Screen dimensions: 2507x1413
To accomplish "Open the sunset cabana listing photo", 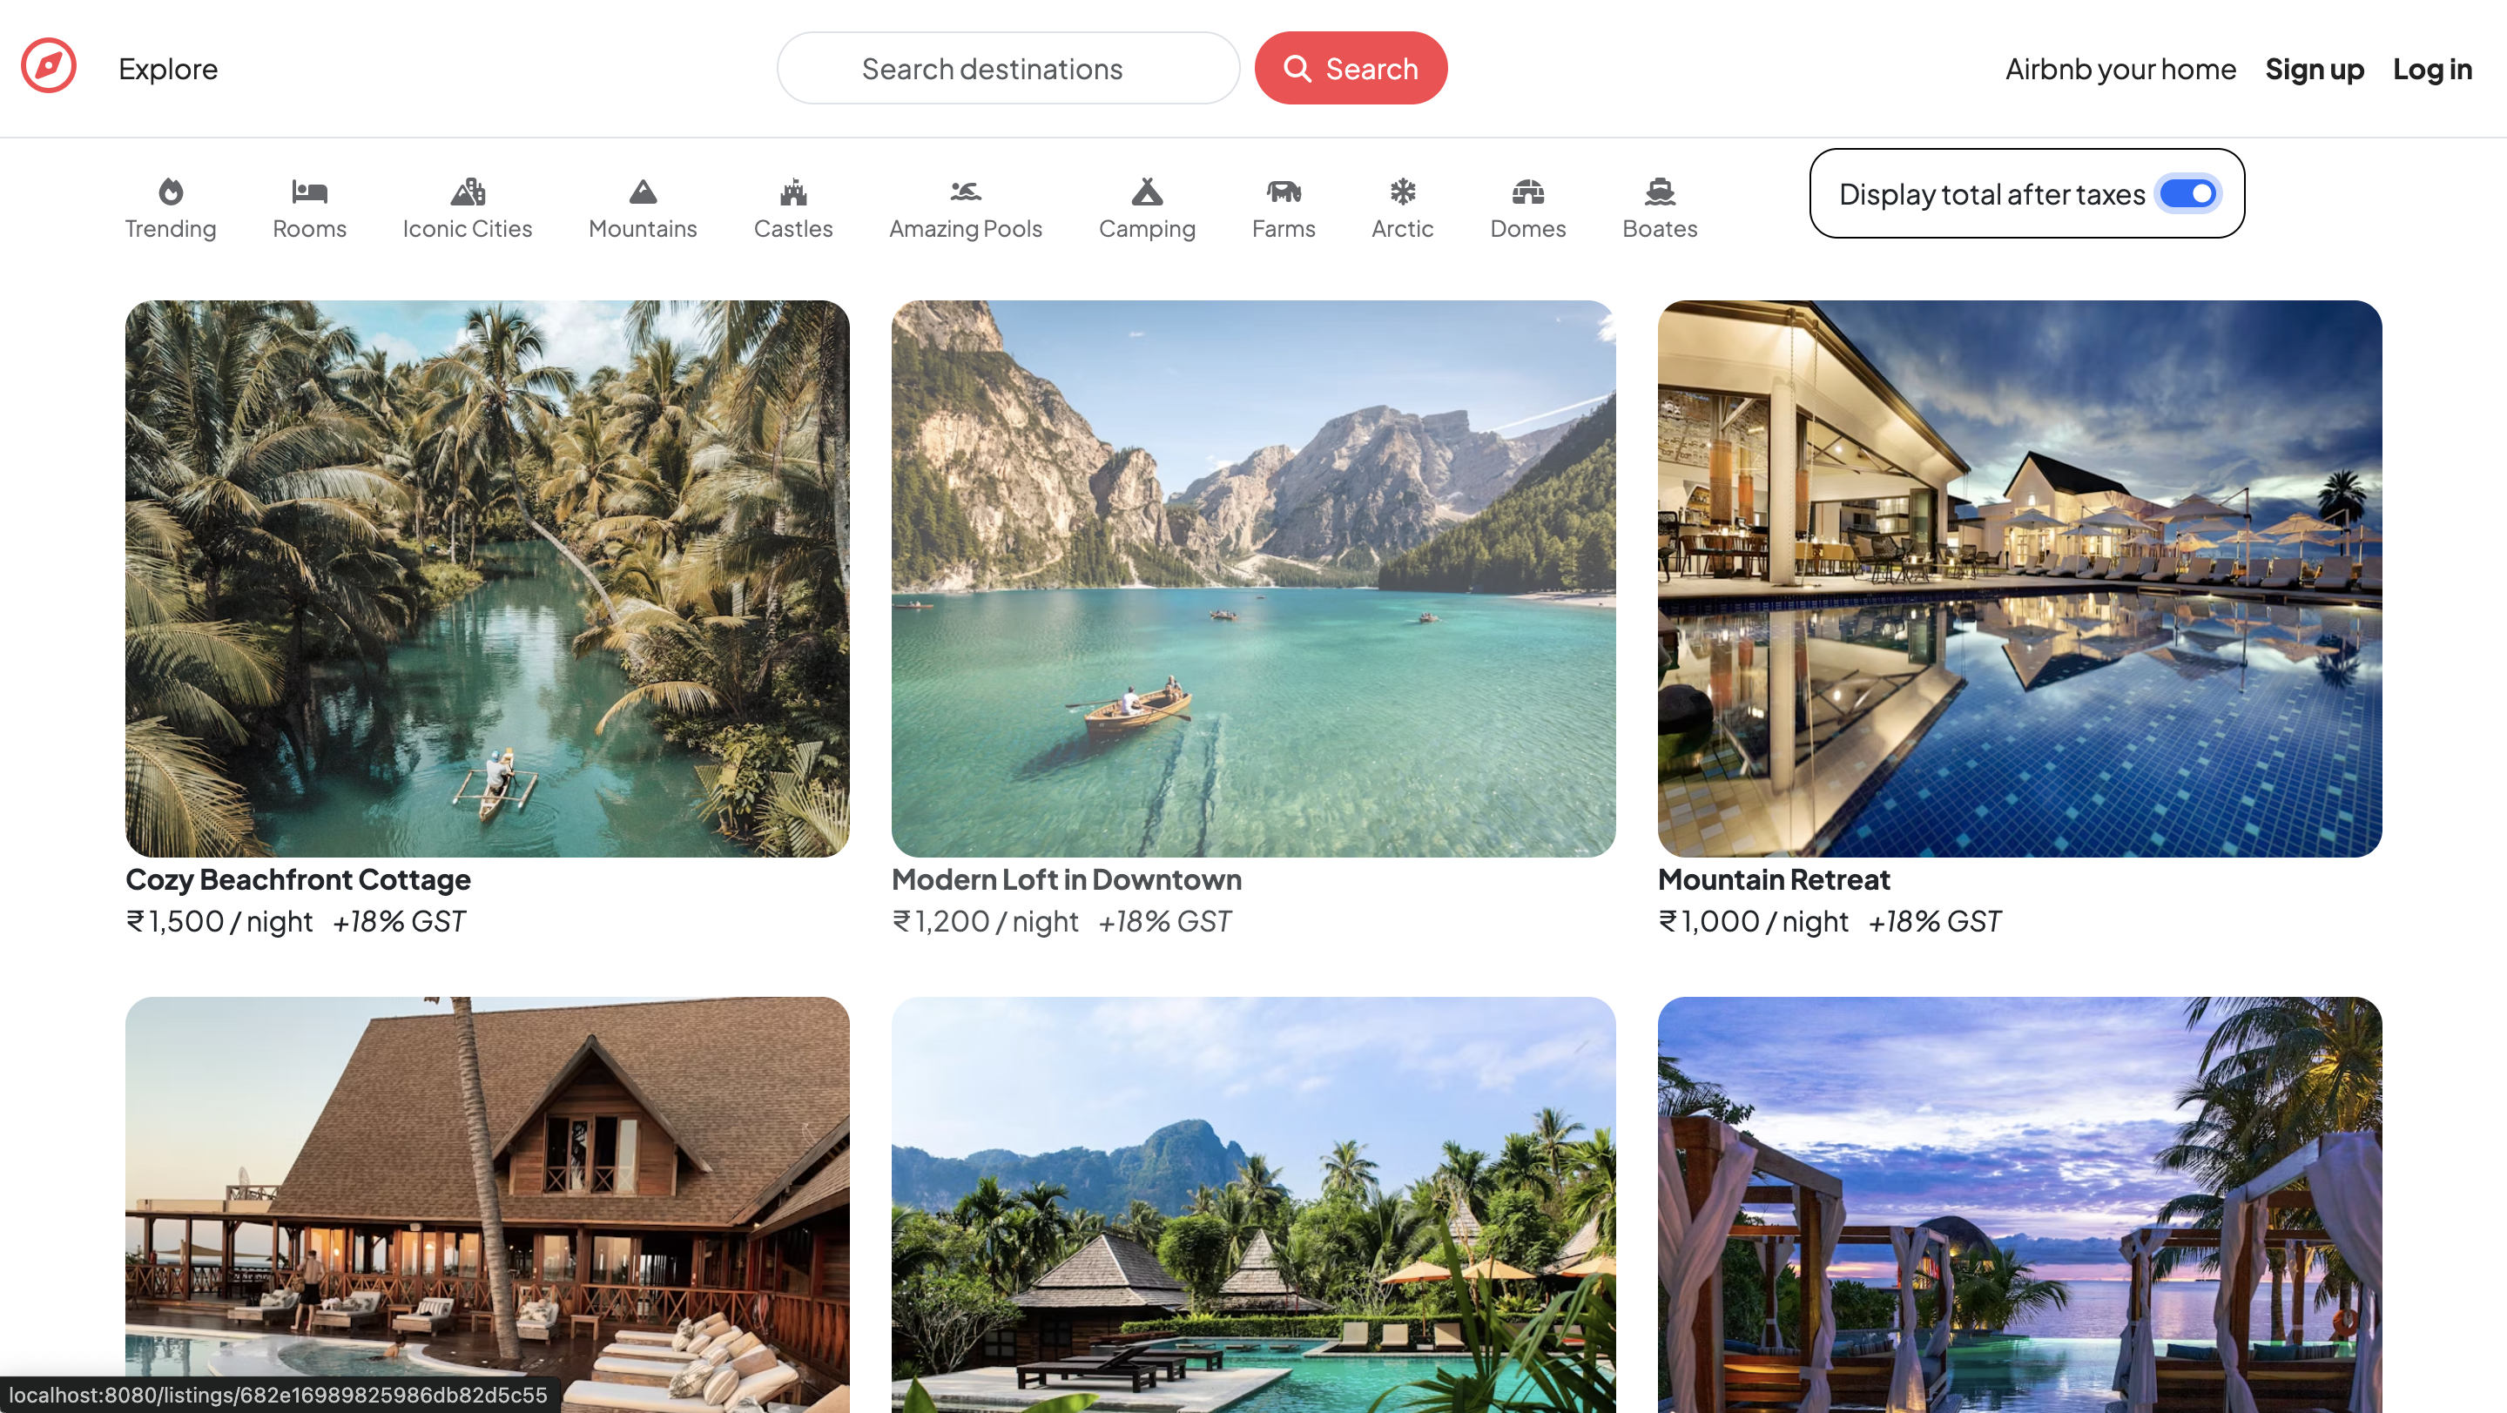I will (x=2019, y=1205).
